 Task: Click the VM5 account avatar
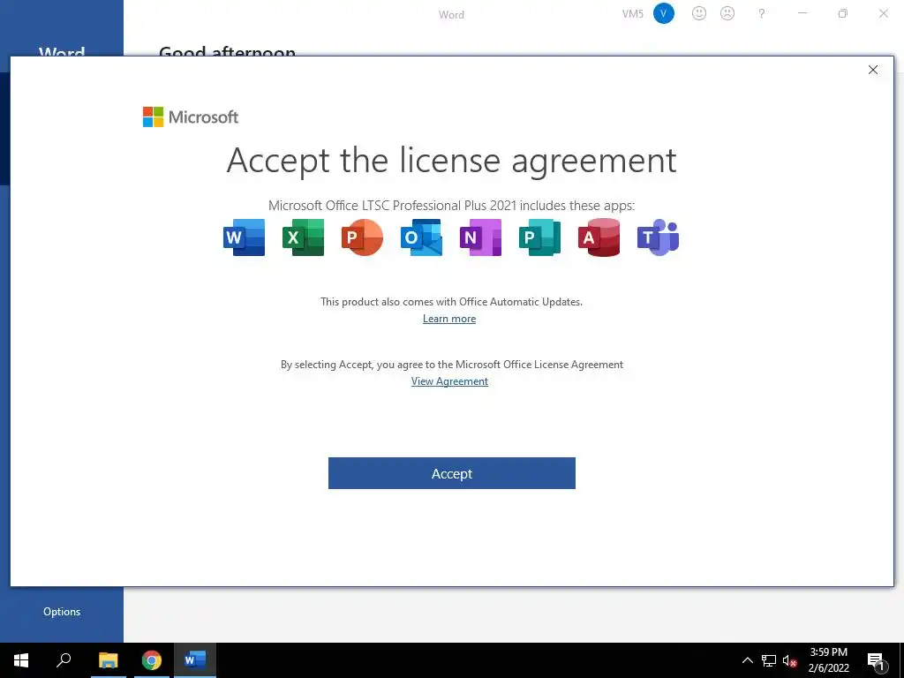pos(664,13)
